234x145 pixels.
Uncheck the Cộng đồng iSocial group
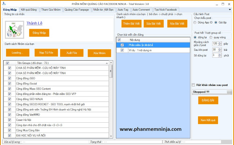(x=10, y=83)
